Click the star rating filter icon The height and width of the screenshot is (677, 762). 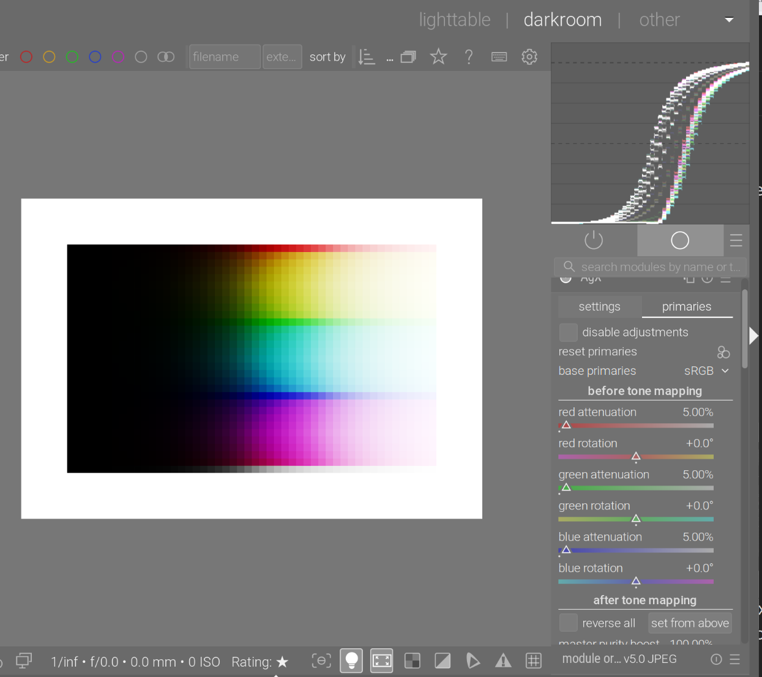[438, 57]
